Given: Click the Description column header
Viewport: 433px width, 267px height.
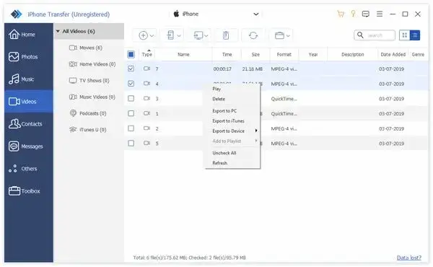Looking at the screenshot, I should (x=352, y=54).
